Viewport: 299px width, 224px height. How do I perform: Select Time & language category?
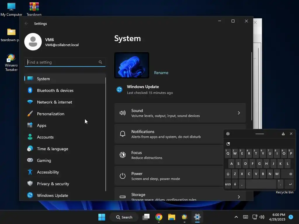[65, 149]
